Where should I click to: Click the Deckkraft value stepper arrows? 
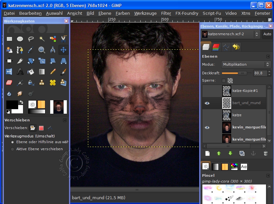[269, 73]
